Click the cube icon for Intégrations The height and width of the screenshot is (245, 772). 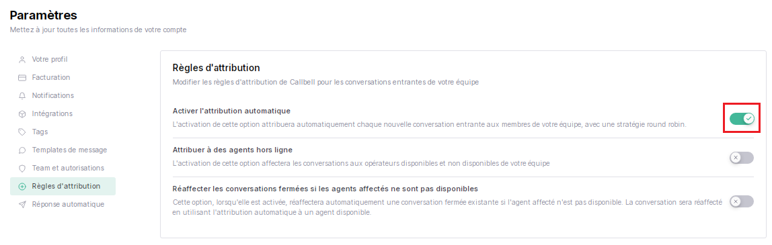point(22,114)
